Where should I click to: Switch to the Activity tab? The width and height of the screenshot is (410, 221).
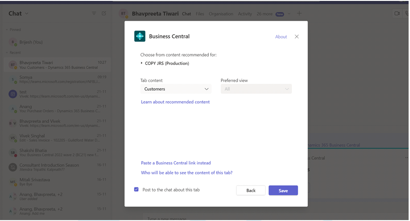tap(245, 14)
